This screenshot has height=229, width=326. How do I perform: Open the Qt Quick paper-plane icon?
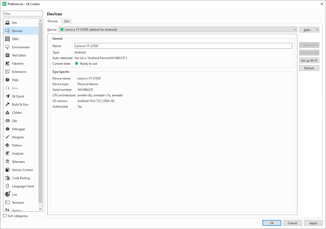[x=7, y=96]
